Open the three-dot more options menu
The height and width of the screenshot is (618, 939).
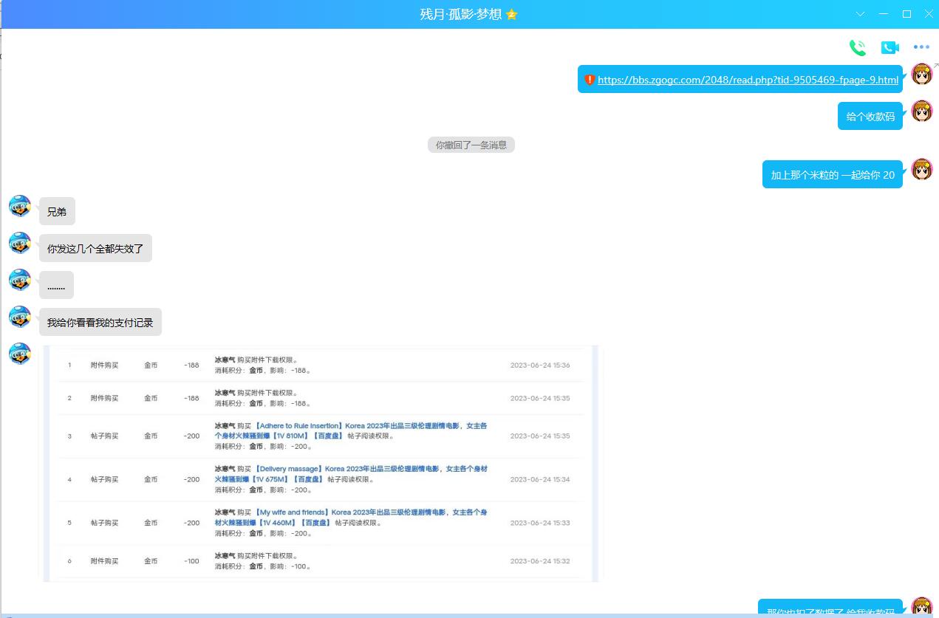pyautogui.click(x=921, y=47)
